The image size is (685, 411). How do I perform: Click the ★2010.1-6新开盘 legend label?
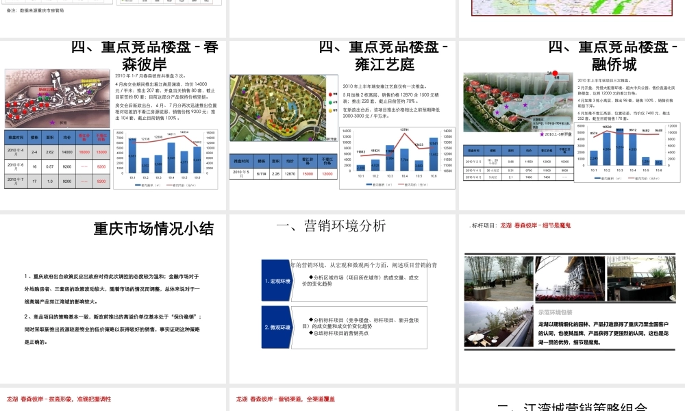pyautogui.click(x=556, y=134)
